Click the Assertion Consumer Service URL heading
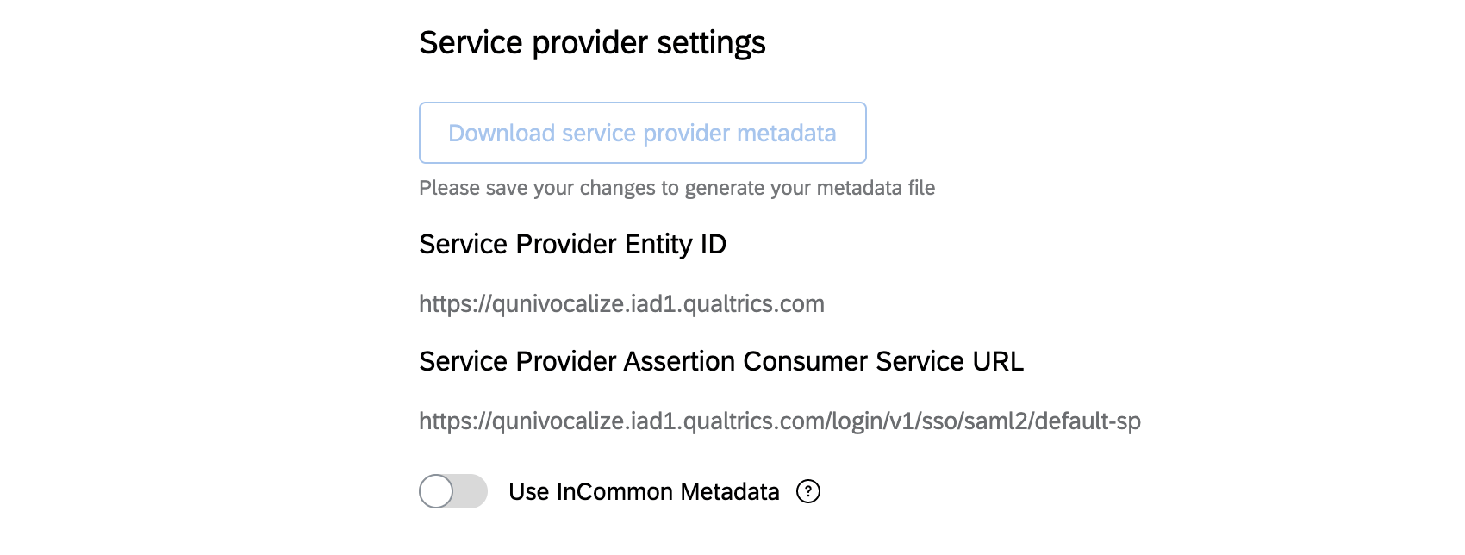Viewport: 1465px width, 555px height. coord(720,363)
